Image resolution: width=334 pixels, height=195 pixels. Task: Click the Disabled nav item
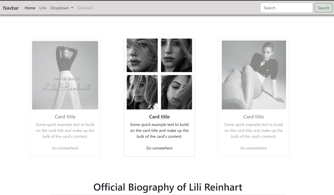[85, 8]
